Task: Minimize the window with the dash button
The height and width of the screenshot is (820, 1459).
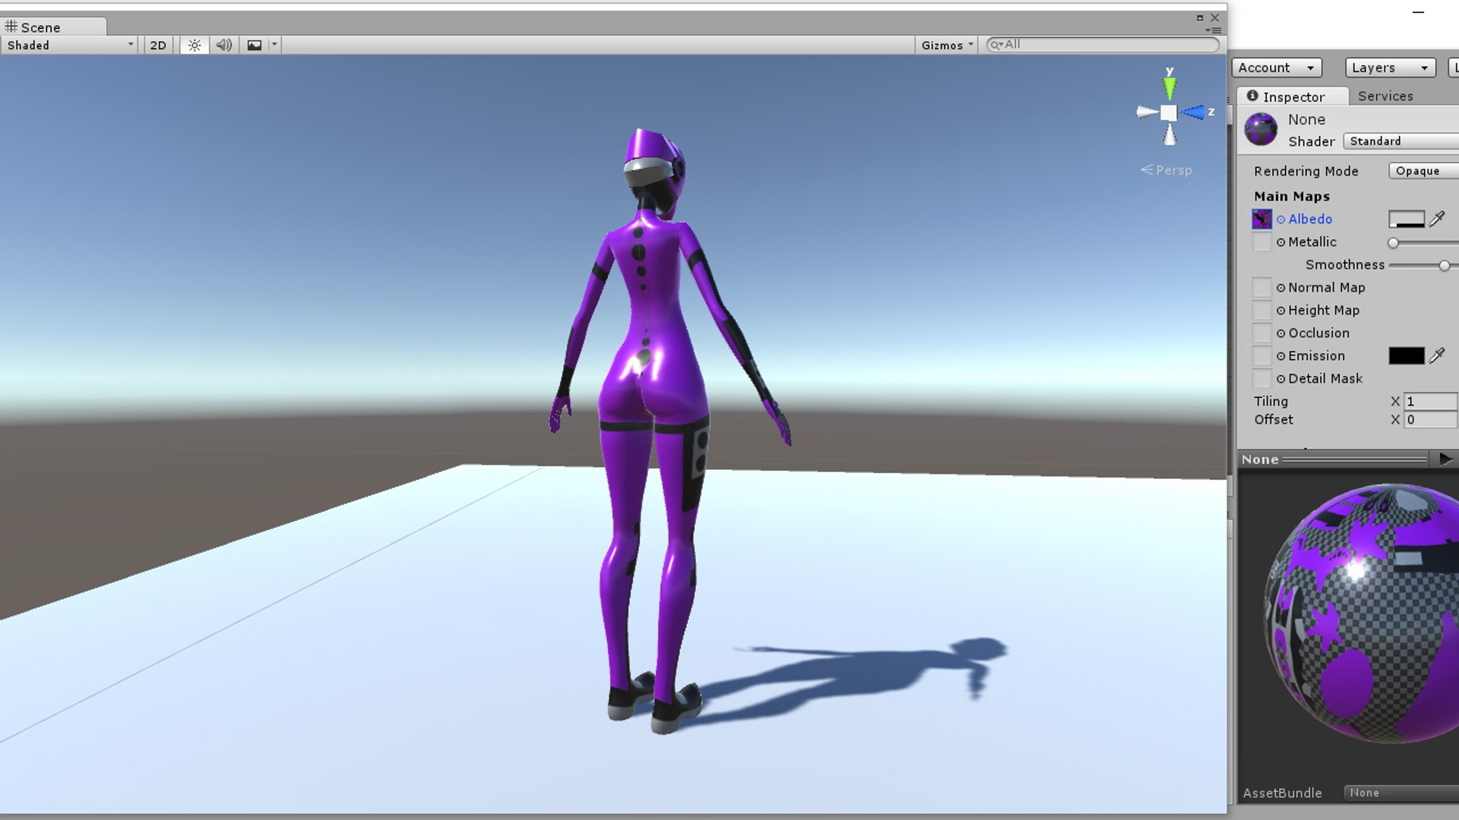Action: pos(1418,12)
